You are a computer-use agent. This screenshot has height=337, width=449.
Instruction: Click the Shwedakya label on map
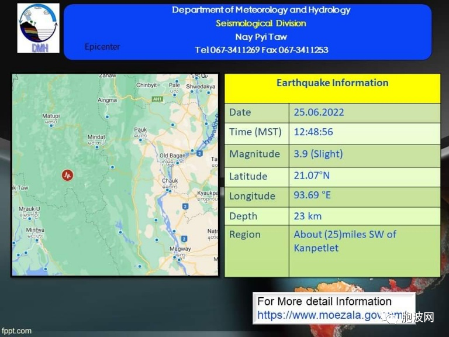tap(201, 86)
